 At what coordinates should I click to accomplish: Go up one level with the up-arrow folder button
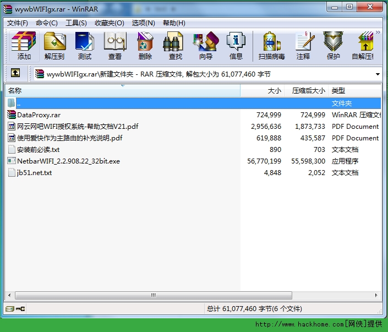15,73
